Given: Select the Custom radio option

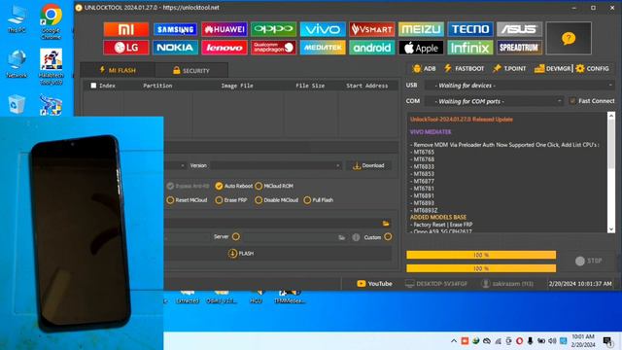Looking at the screenshot, I should (388, 237).
